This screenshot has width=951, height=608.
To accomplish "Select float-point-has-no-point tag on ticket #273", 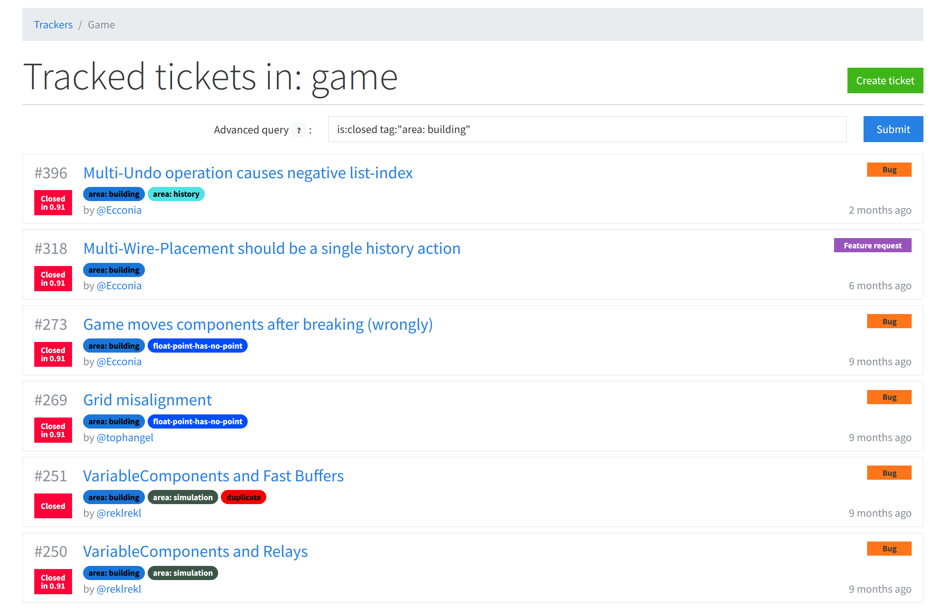I will (197, 346).
